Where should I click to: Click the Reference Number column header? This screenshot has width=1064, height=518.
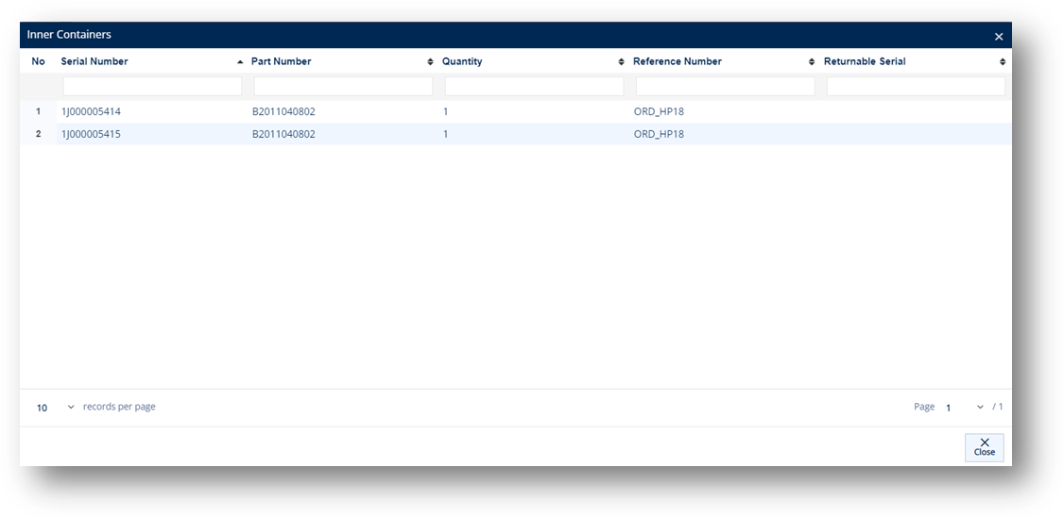(678, 61)
